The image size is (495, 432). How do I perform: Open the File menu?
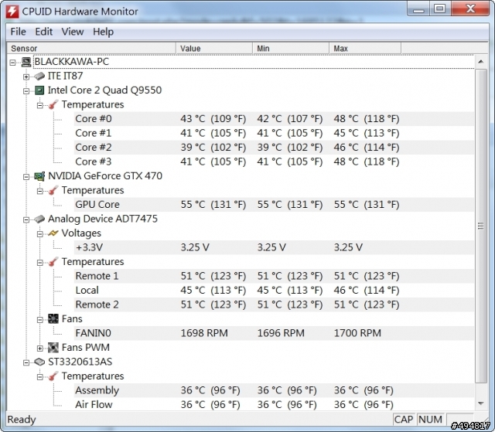pyautogui.click(x=18, y=32)
